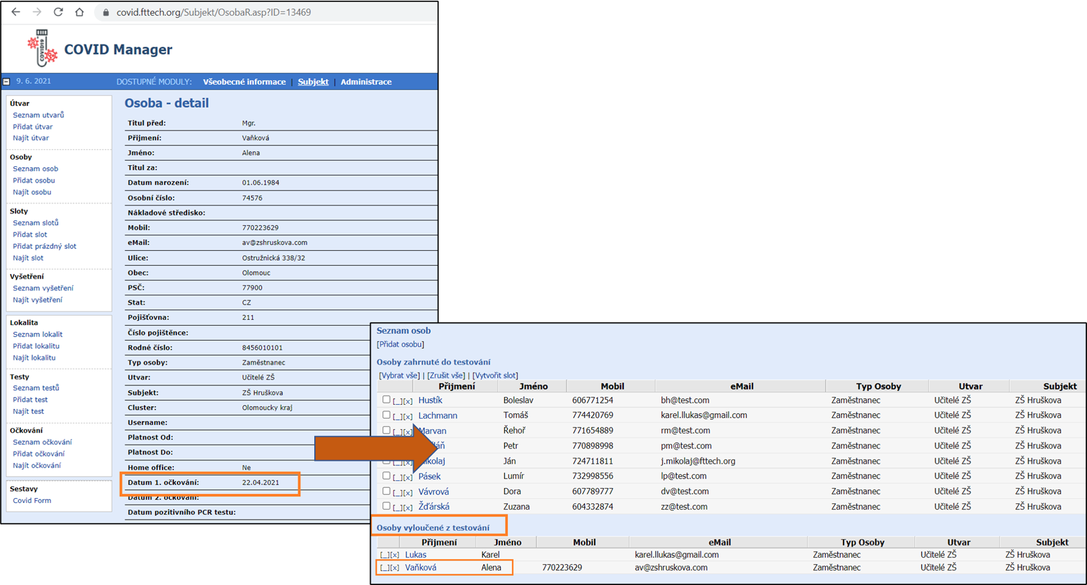Viewport: 1087px width, 585px height.
Task: Click the [Vytvořit slot] link
Action: (495, 375)
